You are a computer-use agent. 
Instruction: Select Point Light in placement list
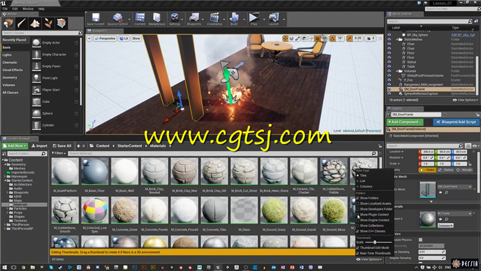[55, 78]
